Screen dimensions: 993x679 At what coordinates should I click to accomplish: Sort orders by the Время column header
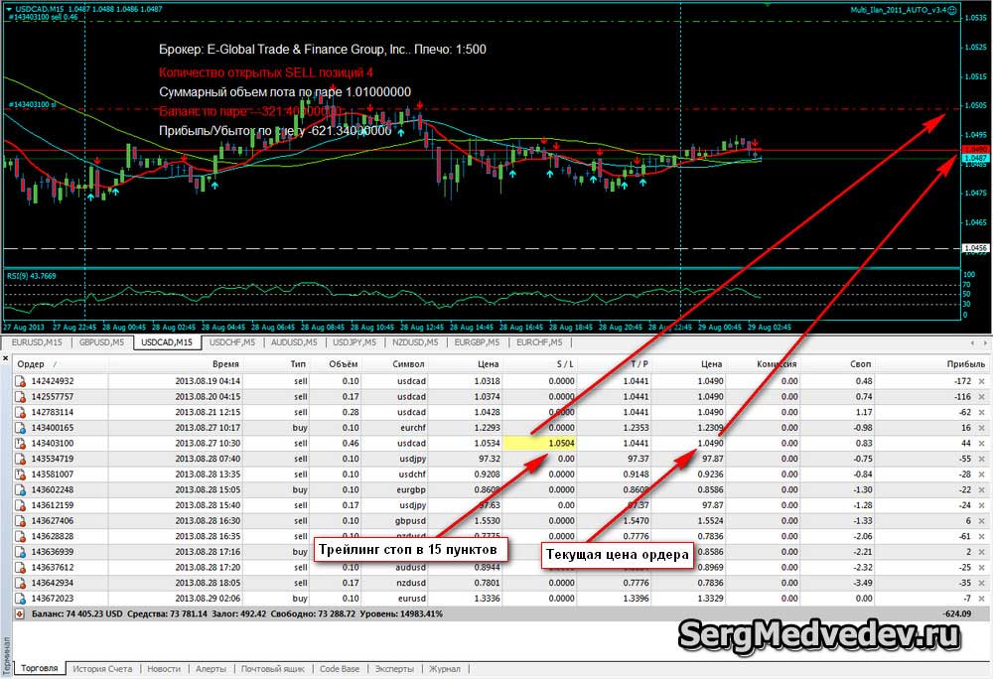224,364
